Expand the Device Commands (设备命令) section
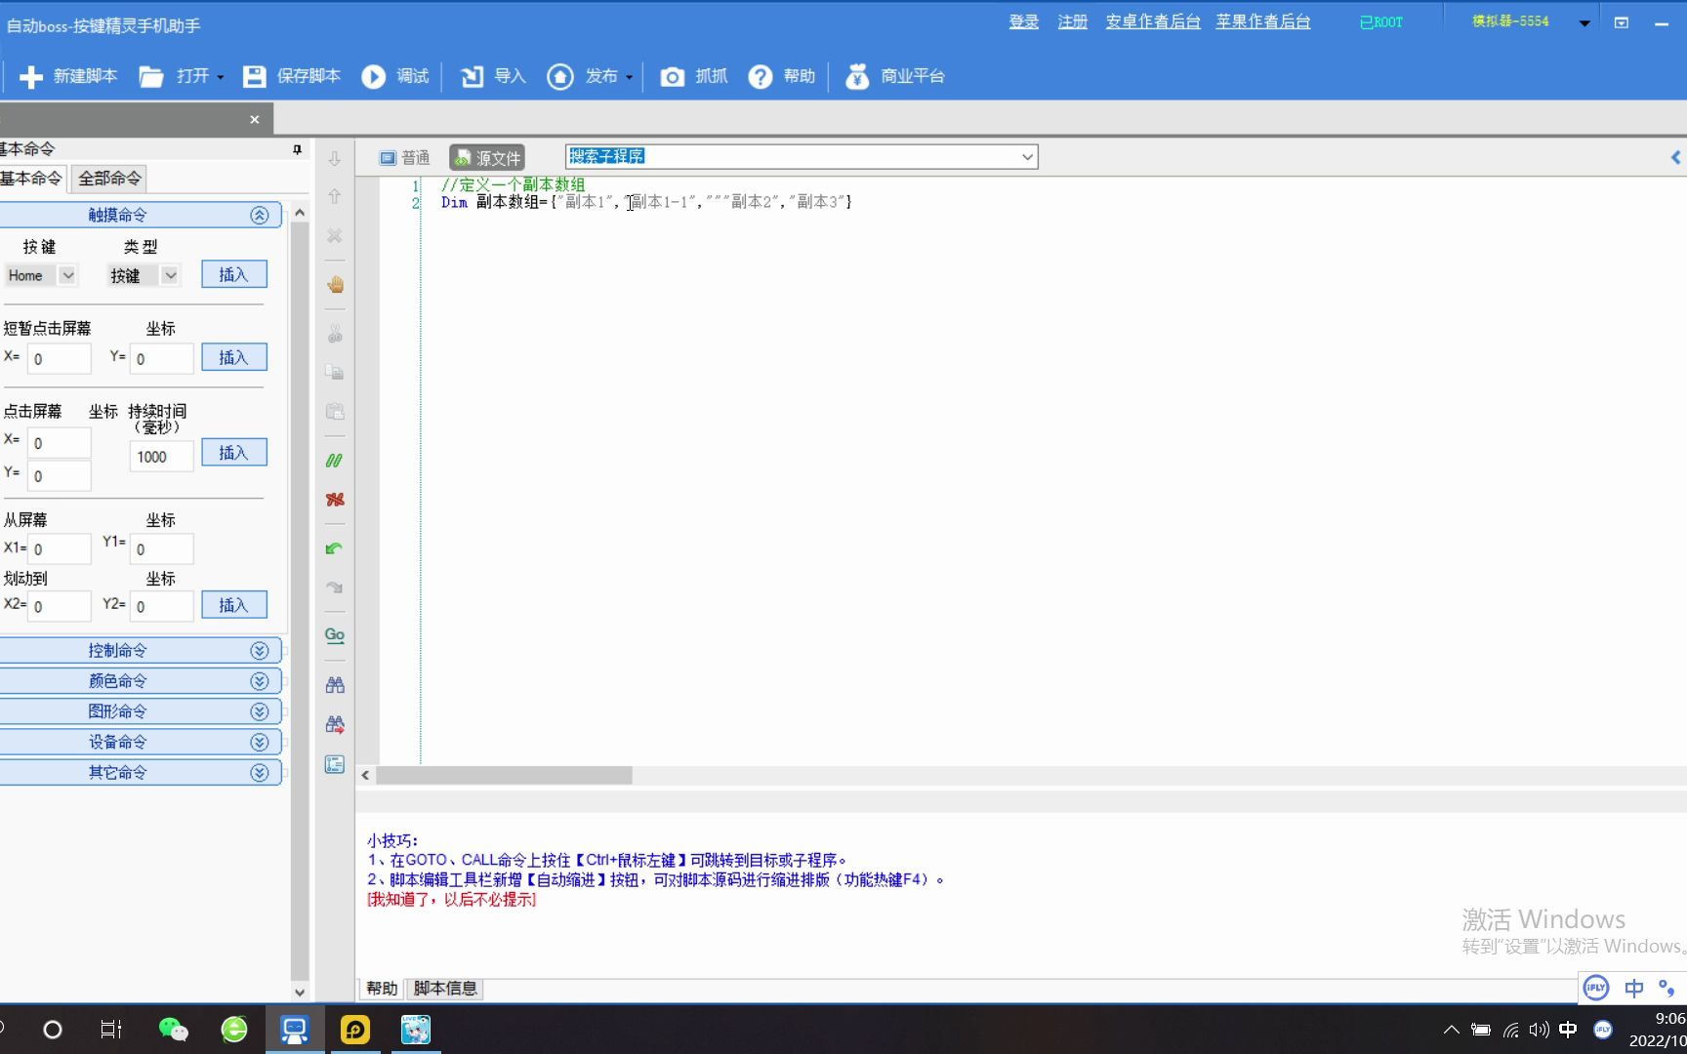This screenshot has width=1687, height=1054. tap(259, 742)
